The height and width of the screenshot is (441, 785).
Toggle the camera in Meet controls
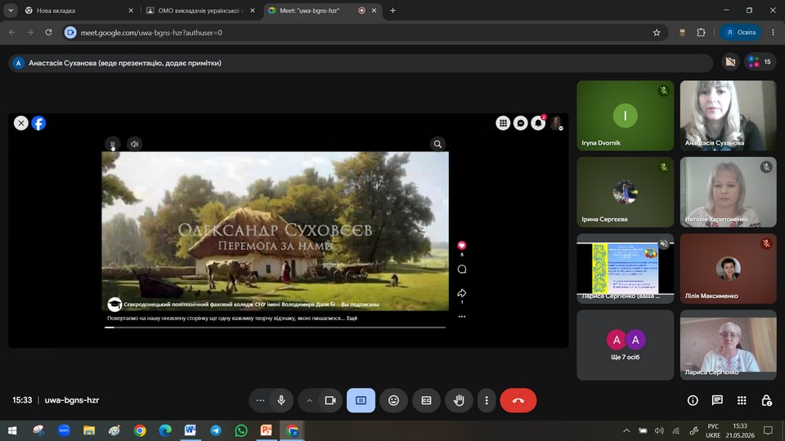(330, 400)
